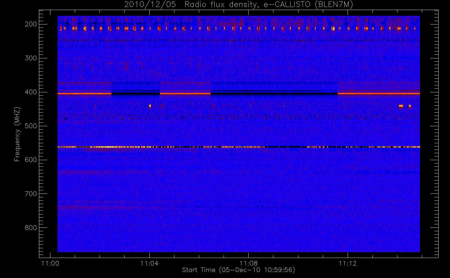The width and height of the screenshot is (450, 278).
Task: Select the 600 frequency tick label
Action: coord(31,160)
